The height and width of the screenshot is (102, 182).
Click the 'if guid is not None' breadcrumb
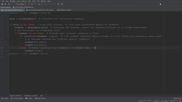click(x=16, y=96)
